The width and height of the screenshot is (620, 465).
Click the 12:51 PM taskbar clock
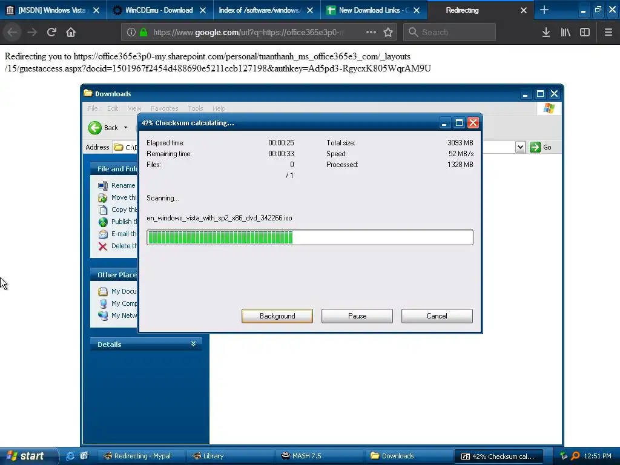598,456
